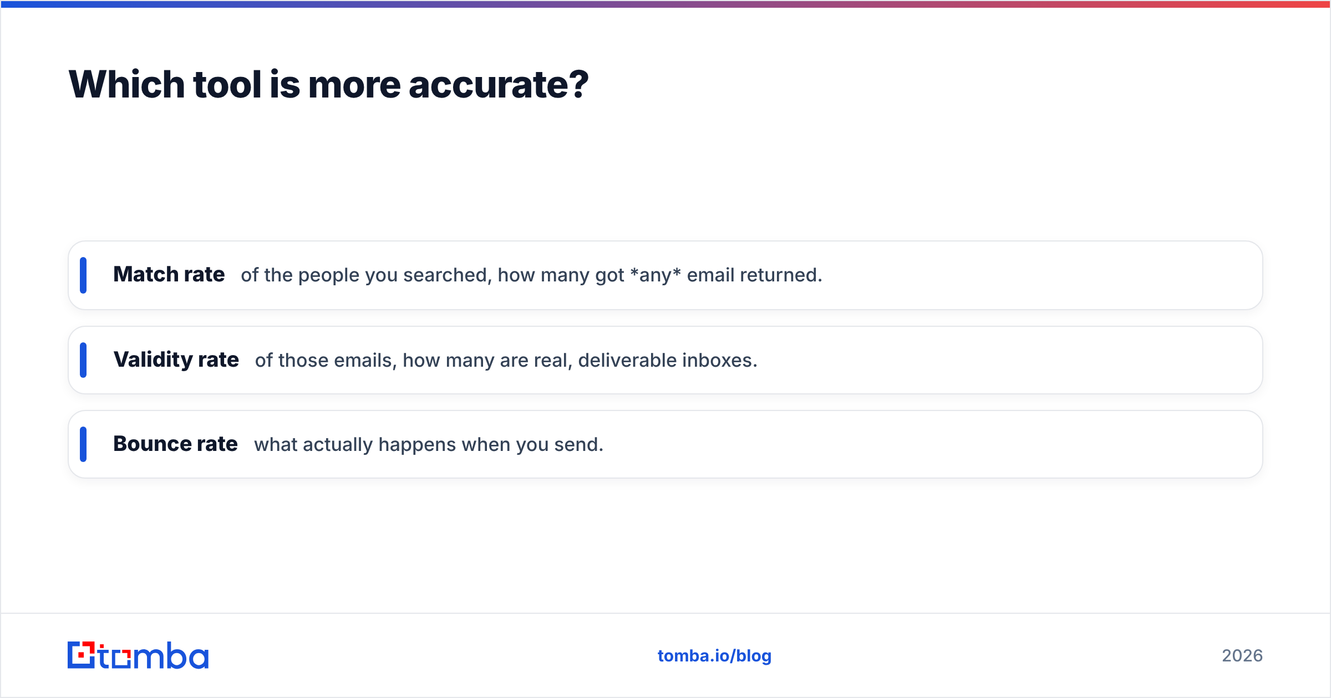The image size is (1331, 698).
Task: Select the Bounce rate card
Action: pyautogui.click(x=665, y=444)
